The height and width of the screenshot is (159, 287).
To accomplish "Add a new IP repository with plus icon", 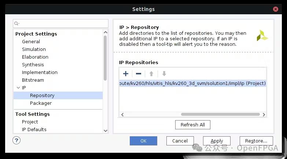I will point(126,74).
